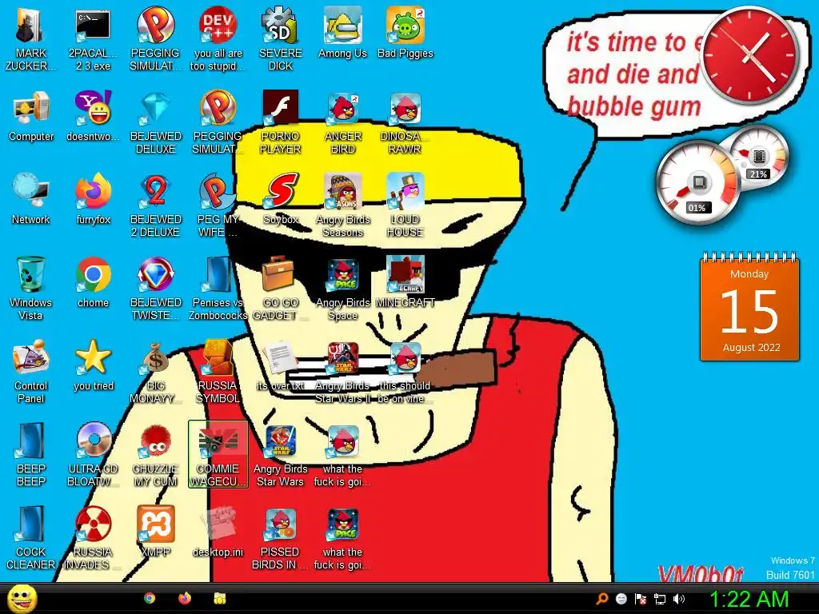Open the Yahoo Messenger 'doesntwo...' shortcut

click(x=93, y=116)
